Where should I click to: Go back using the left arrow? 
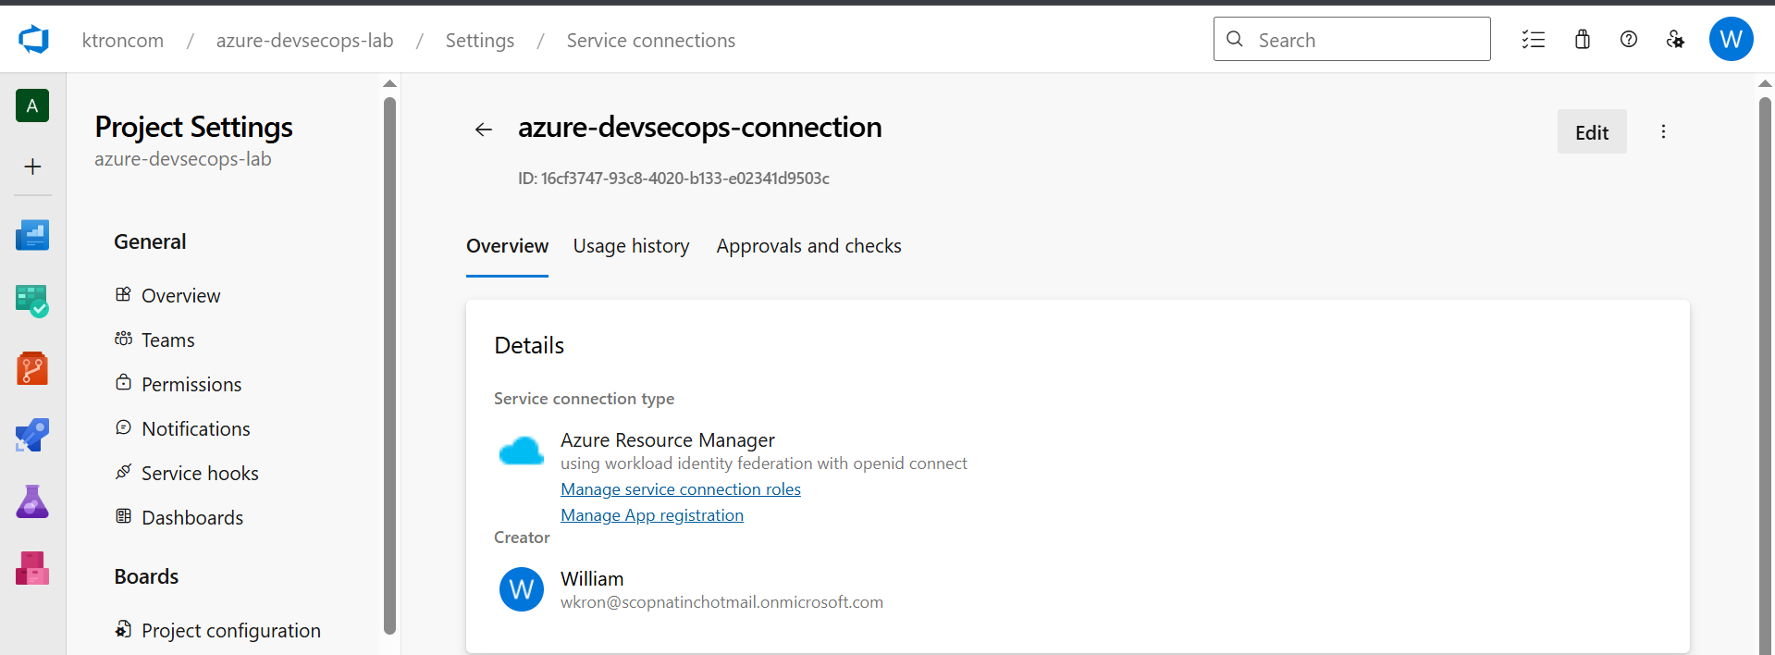(483, 130)
